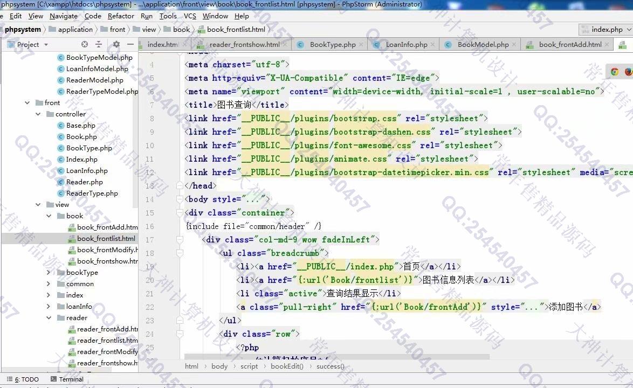Open the Edit menu
The image size is (633, 388).
(16, 16)
